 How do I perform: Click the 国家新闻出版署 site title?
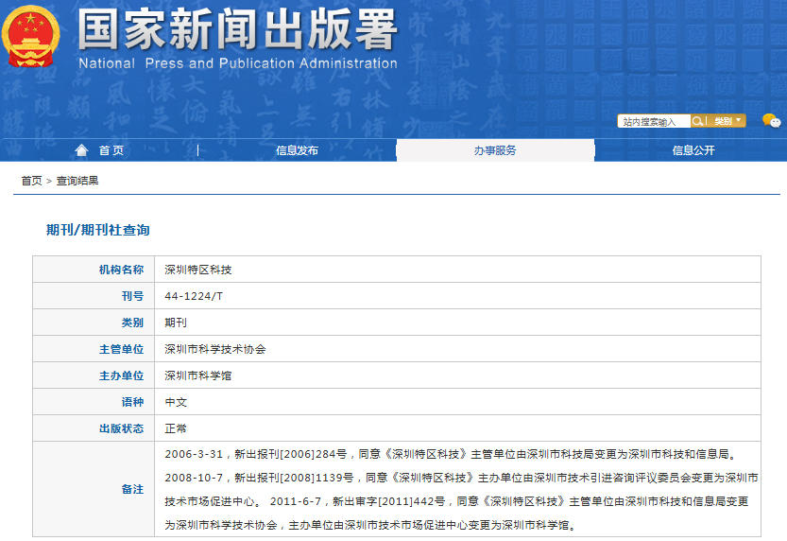click(x=237, y=29)
